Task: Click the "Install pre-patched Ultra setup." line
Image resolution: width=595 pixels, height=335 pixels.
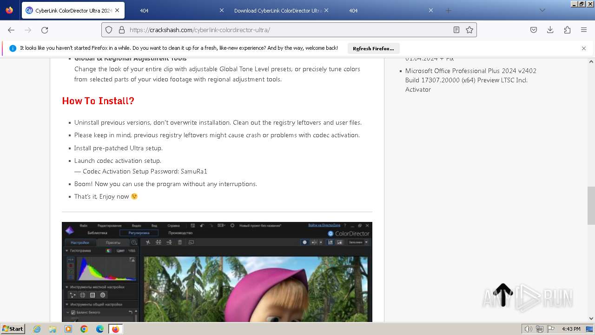Action: (119, 148)
